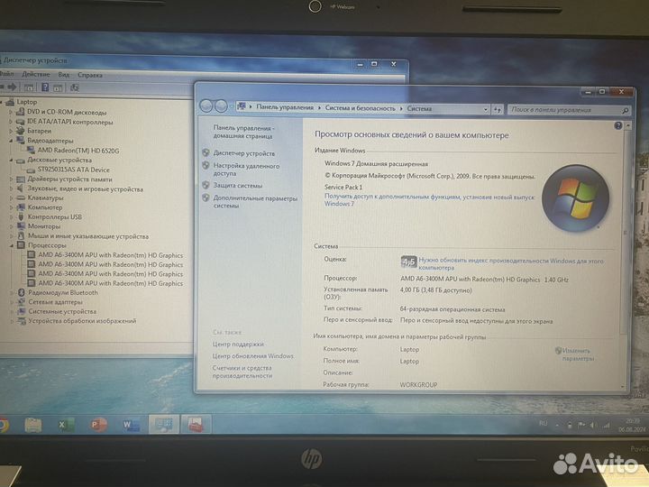Open Панель управления - домашняя страница link

click(243, 132)
